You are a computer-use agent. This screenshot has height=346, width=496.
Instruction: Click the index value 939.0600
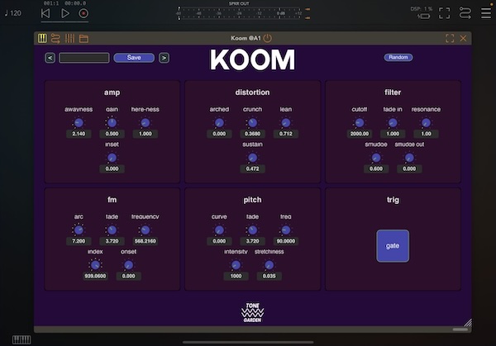coord(95,276)
